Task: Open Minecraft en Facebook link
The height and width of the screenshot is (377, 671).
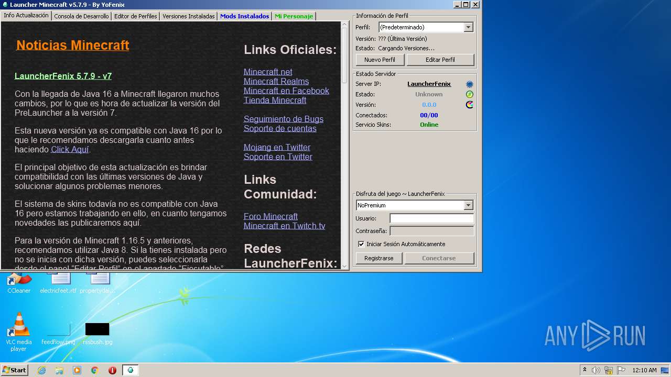Action: pyautogui.click(x=286, y=91)
